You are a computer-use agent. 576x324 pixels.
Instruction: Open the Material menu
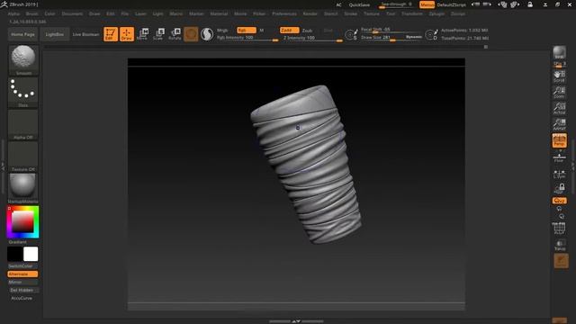tap(219, 13)
